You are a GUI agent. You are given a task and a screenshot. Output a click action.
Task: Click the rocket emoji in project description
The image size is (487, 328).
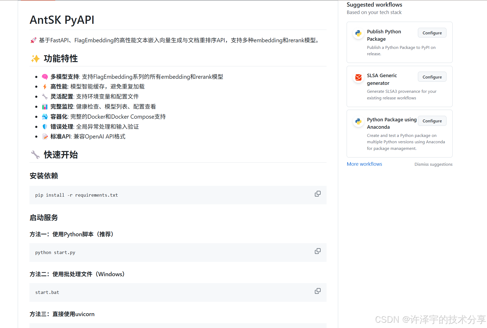[33, 40]
